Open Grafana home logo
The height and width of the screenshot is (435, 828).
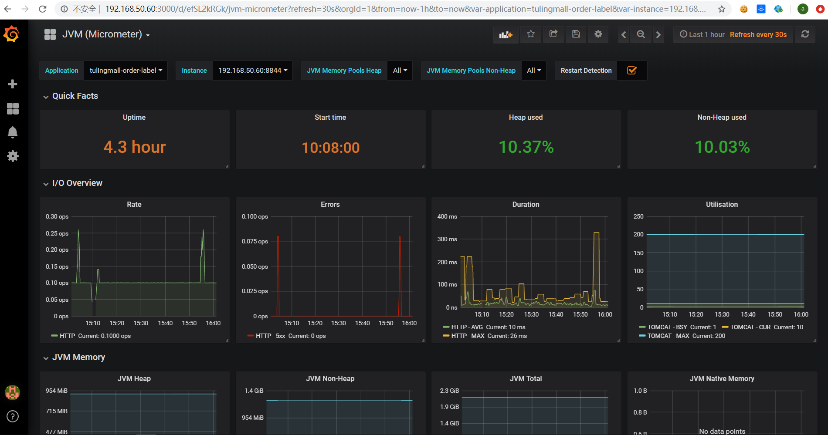[x=12, y=34]
